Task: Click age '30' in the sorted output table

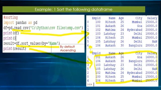Action: click(122, 61)
